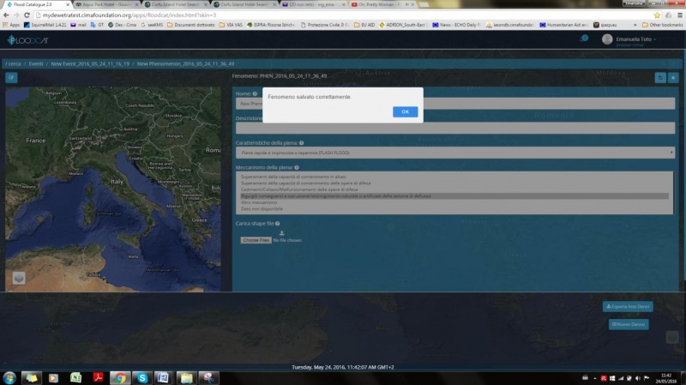
Task: Open Chrome hamburger menu
Action: click(680, 15)
